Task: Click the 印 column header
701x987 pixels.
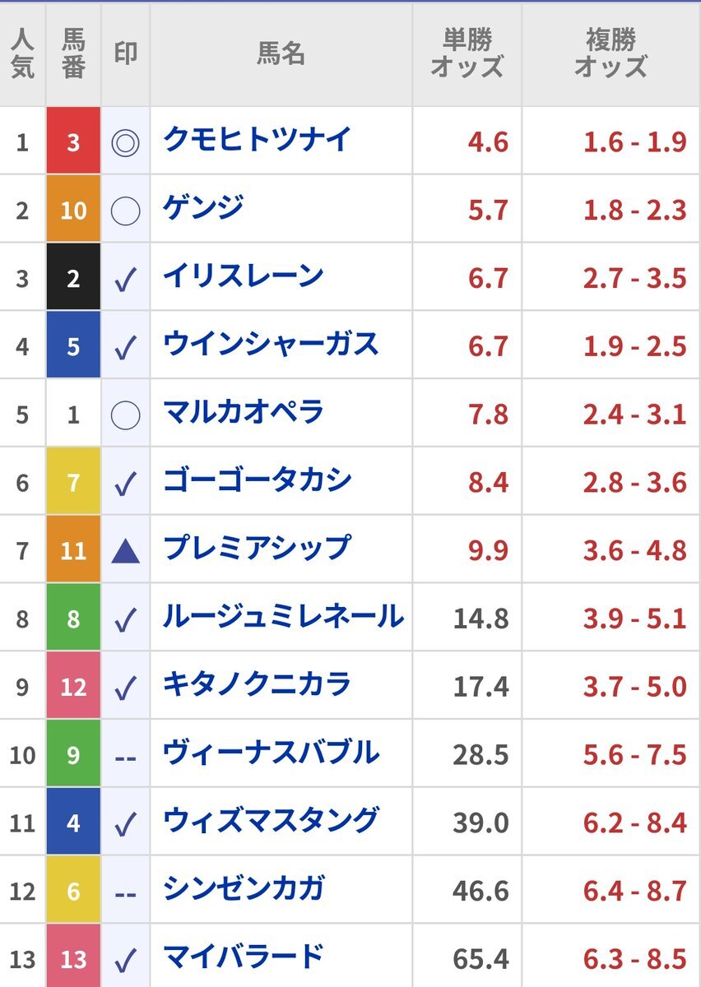Action: coord(125,54)
